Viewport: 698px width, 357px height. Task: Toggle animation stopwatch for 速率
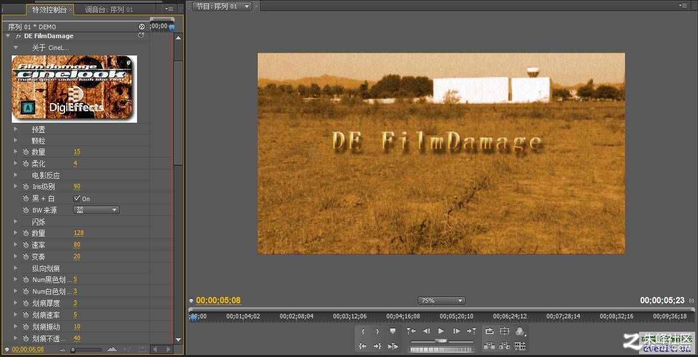(x=26, y=245)
